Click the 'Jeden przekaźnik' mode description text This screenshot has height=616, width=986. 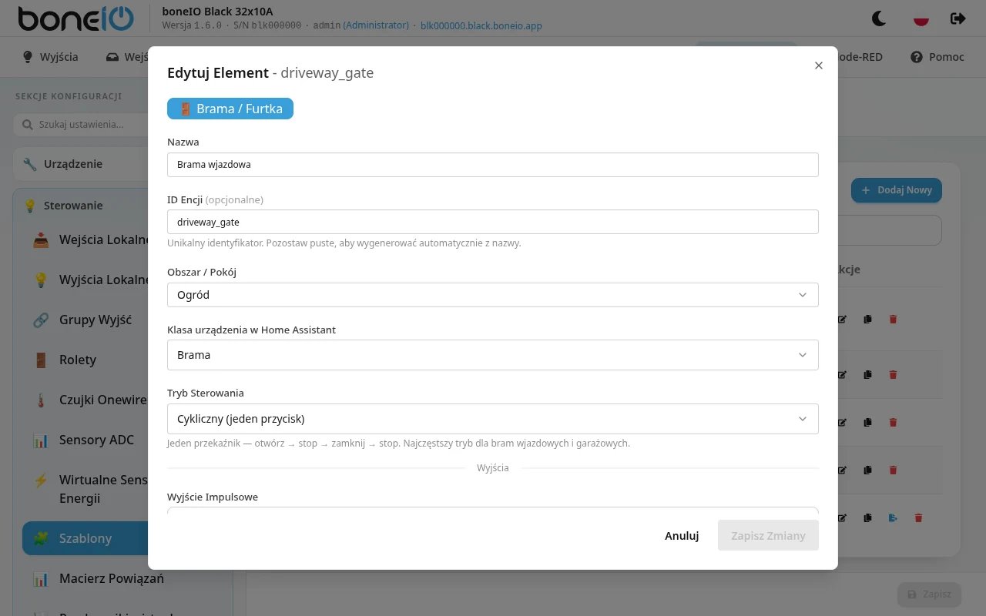(x=398, y=443)
